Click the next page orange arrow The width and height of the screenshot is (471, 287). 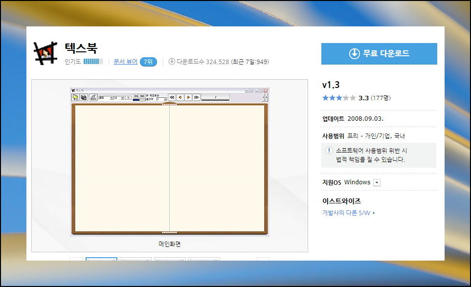pyautogui.click(x=188, y=97)
